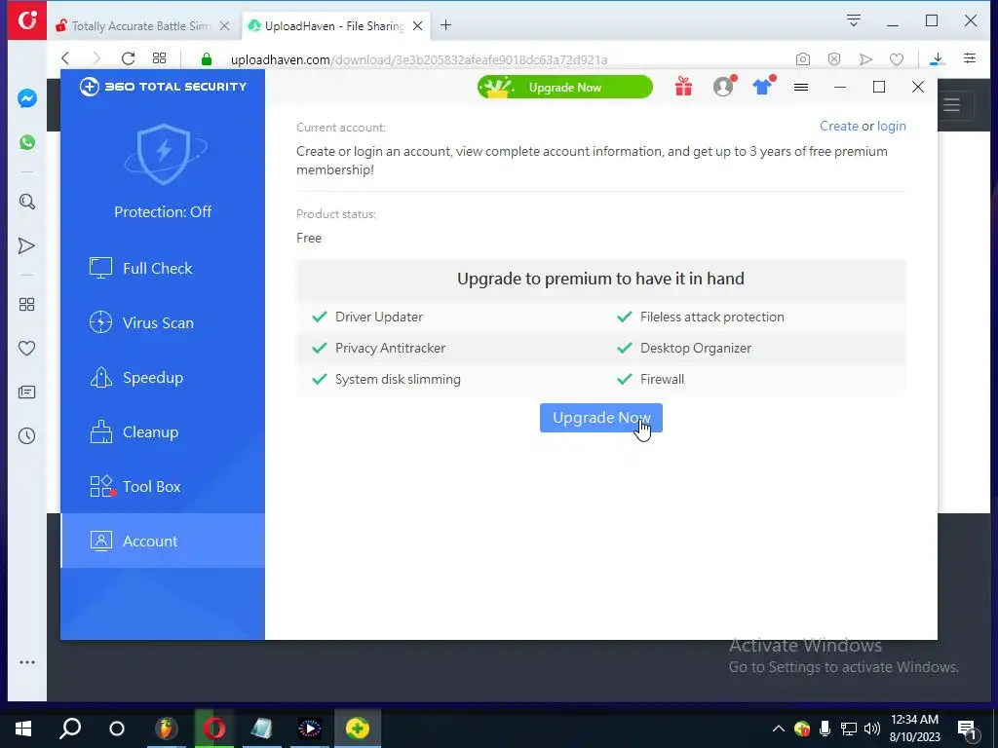Viewport: 998px width, 748px height.
Task: Show hidden system tray icons
Action: (778, 729)
